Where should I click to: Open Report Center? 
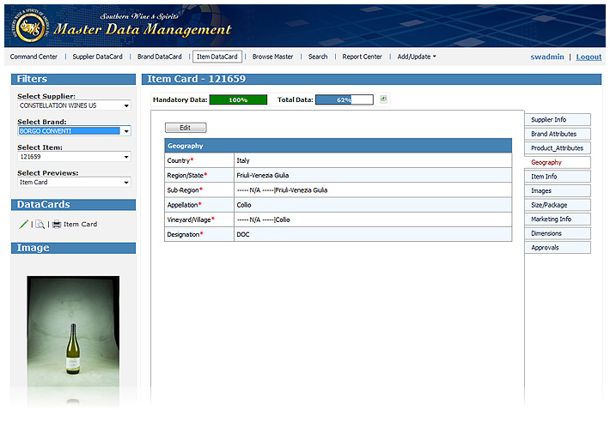click(362, 57)
